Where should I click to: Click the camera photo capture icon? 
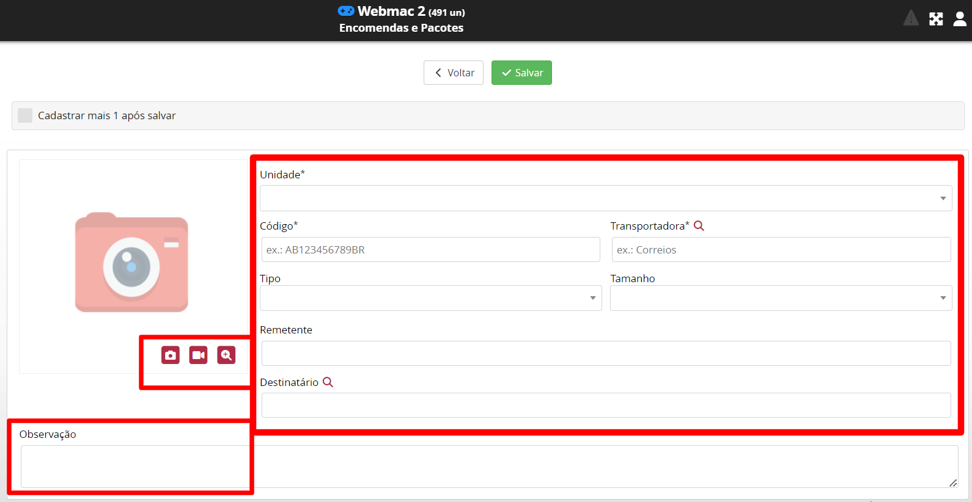(171, 355)
